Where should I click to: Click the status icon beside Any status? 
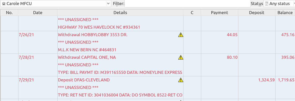point(266,4)
